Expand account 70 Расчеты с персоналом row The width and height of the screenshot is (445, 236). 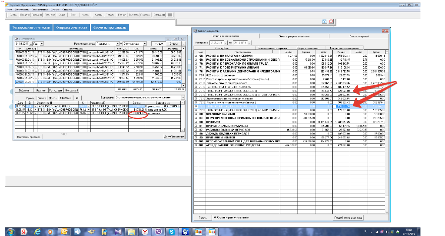(195, 64)
